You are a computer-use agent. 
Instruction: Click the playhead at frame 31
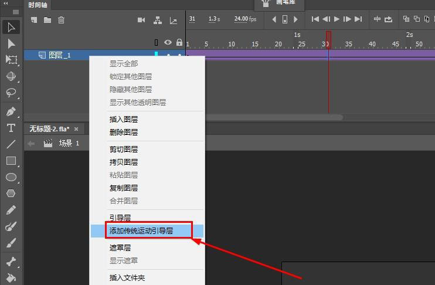coord(328,40)
